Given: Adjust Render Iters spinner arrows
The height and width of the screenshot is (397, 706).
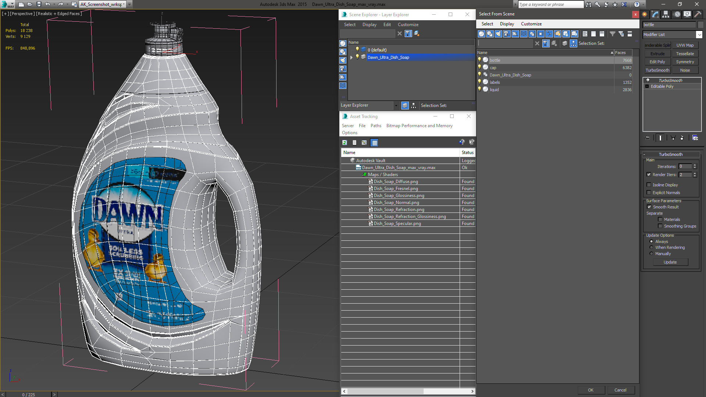Looking at the screenshot, I should [x=695, y=175].
